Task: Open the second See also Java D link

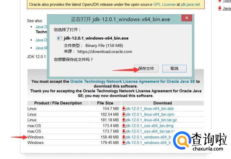Action: tap(41, 40)
